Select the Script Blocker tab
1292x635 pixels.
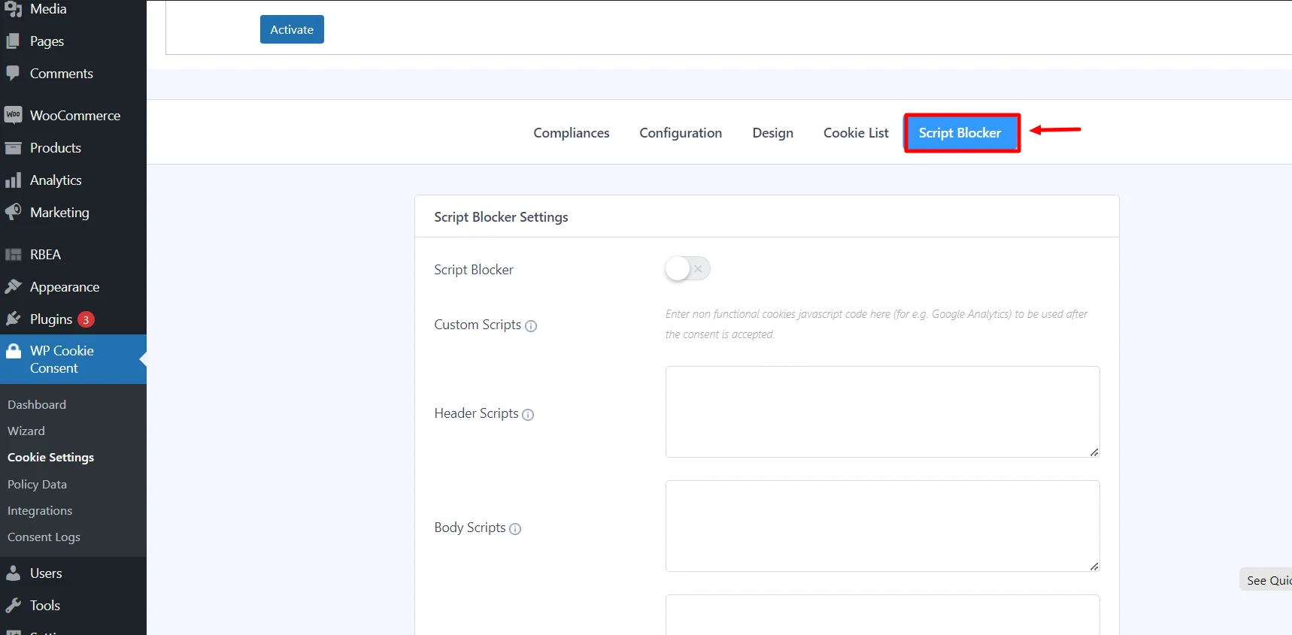tap(960, 133)
